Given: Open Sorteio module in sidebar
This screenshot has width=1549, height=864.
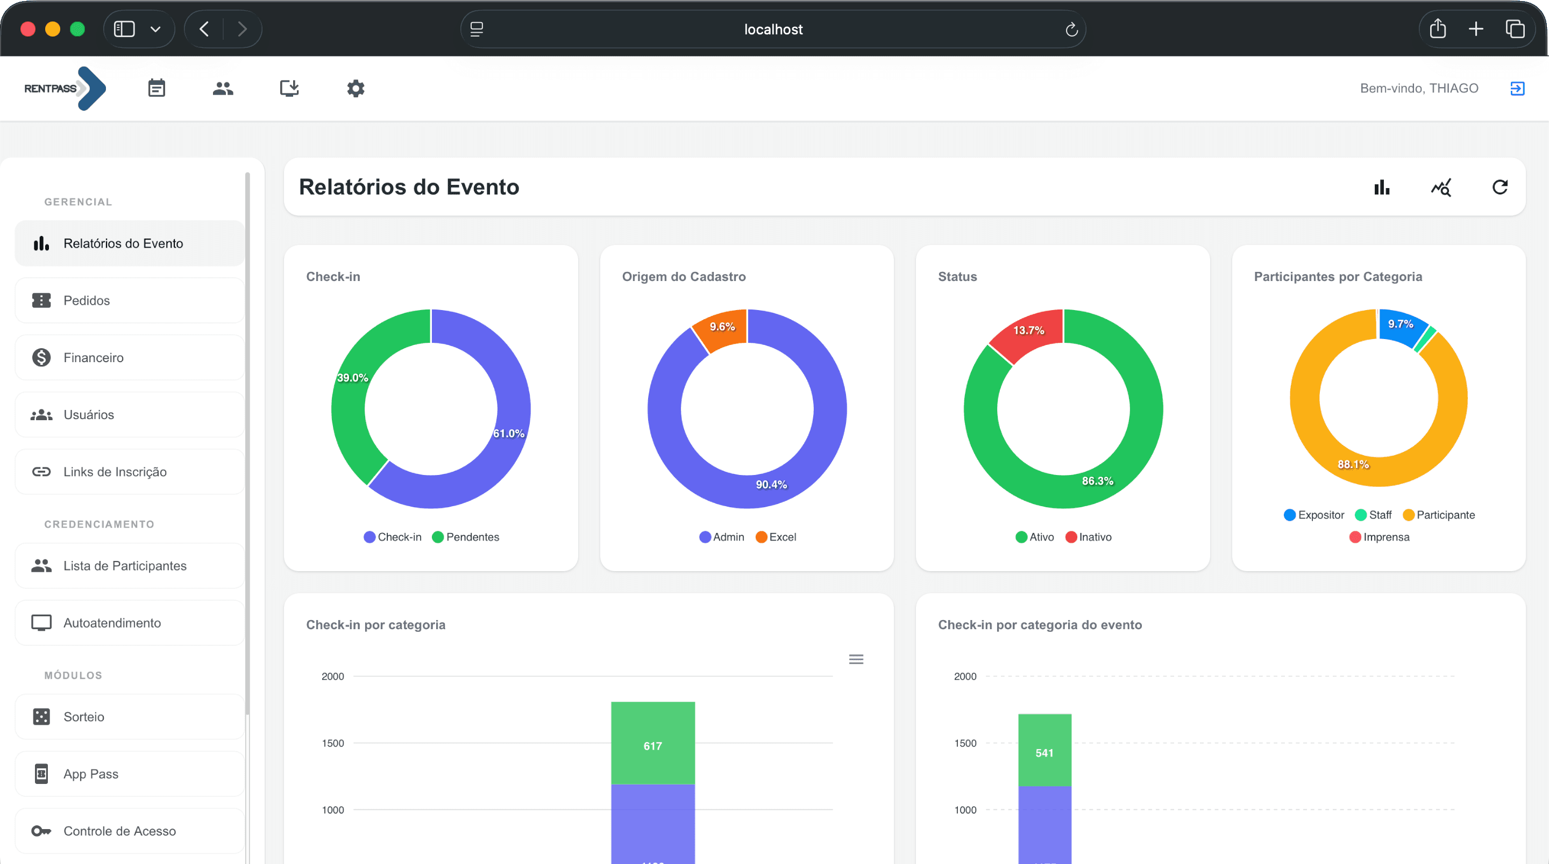Looking at the screenshot, I should coord(129,716).
